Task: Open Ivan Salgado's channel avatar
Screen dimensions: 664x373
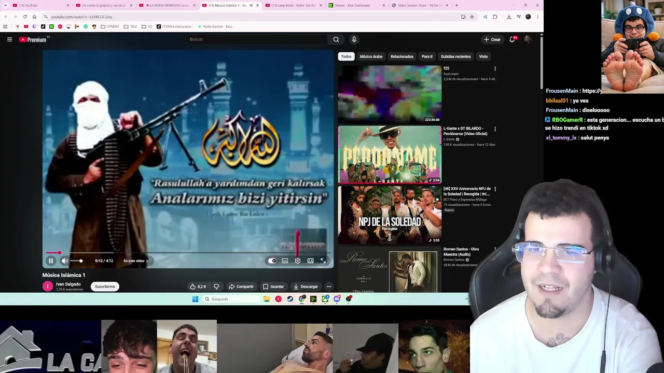Action: pyautogui.click(x=48, y=286)
